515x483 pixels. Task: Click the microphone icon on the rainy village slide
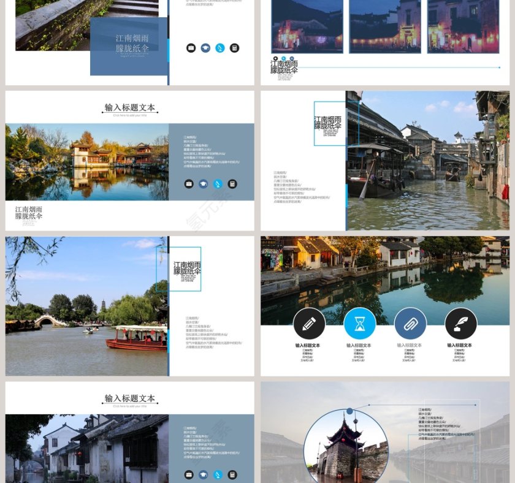(217, 473)
